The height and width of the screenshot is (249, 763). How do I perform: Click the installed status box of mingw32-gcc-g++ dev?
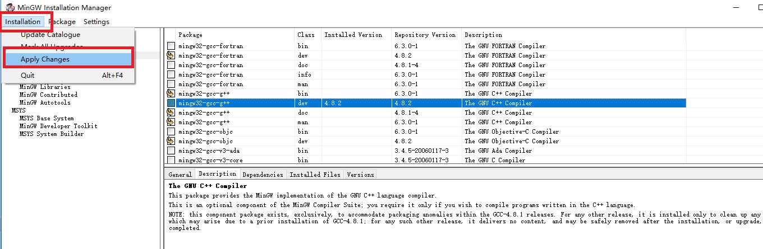[x=171, y=103]
